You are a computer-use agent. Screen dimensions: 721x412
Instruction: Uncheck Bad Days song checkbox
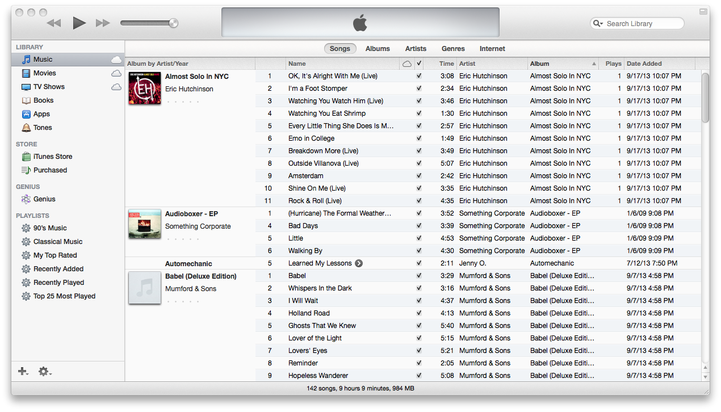pos(419,226)
